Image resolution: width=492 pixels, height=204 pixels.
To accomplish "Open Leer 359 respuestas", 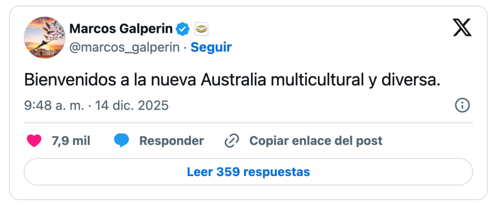I will [x=248, y=172].
